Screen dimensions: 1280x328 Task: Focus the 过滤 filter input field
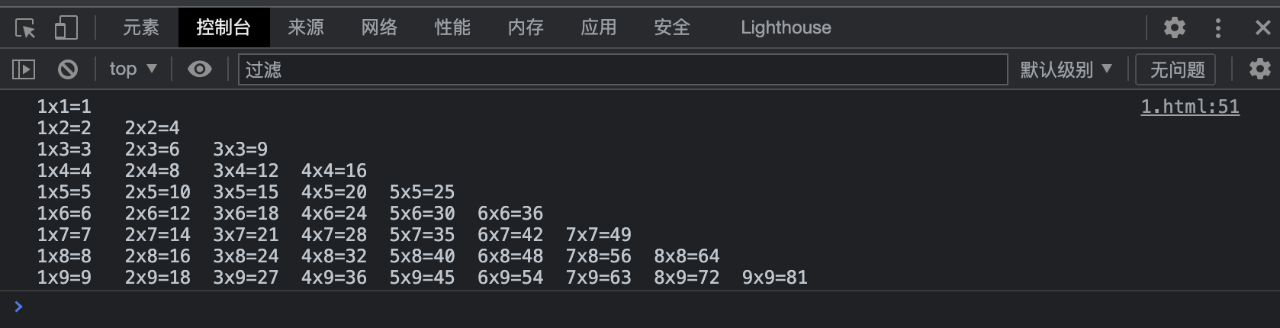[622, 69]
